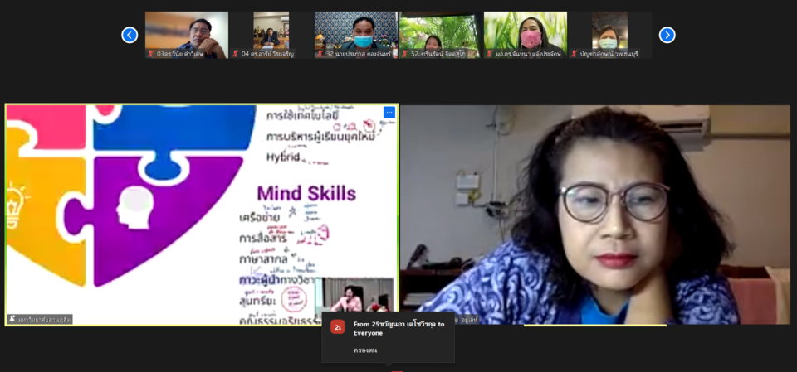Click the ภาษาสากล text on slide
Screen dimensions: 797x372
pyautogui.click(x=263, y=258)
